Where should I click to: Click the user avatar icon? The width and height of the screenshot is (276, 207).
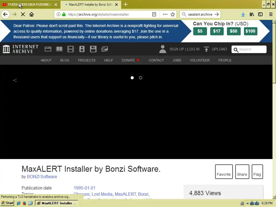(x=163, y=49)
